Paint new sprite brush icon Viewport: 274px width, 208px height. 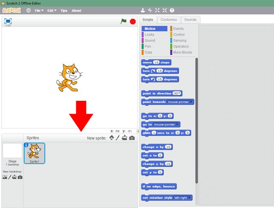click(118, 138)
